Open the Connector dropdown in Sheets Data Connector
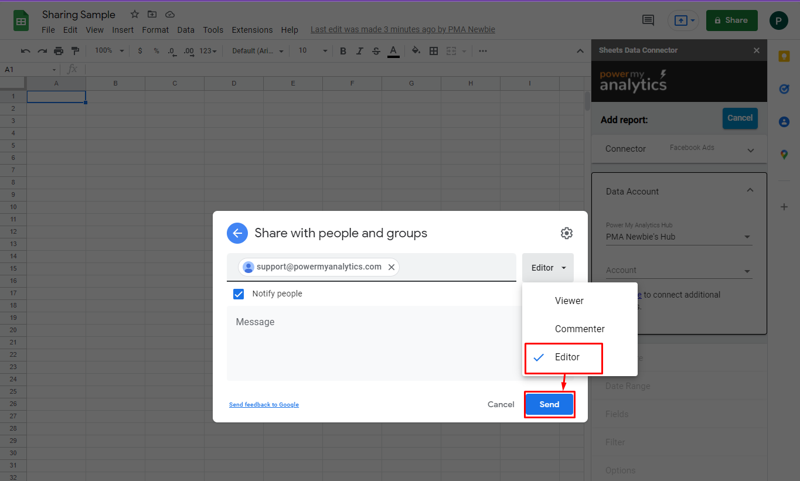 point(751,149)
